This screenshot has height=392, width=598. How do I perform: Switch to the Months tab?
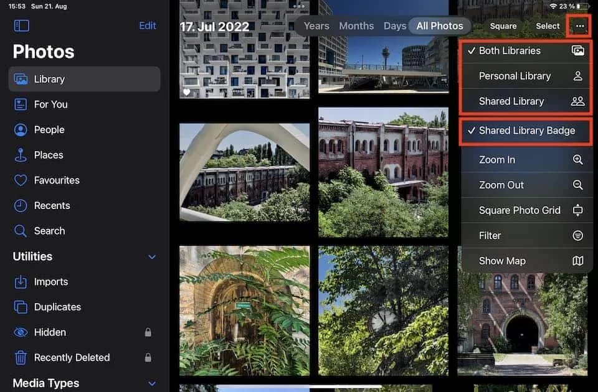point(356,26)
